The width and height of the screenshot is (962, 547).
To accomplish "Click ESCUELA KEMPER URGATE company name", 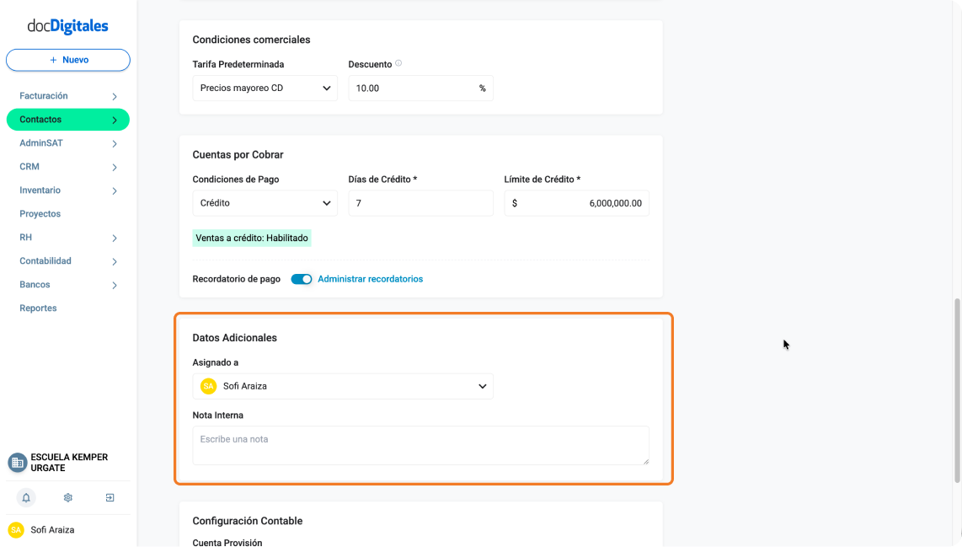I will [69, 462].
